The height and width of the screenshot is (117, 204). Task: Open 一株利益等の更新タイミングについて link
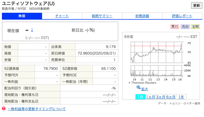37,109
